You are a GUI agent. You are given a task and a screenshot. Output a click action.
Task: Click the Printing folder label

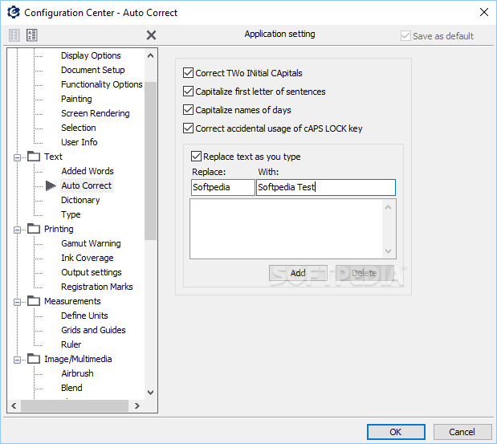[x=59, y=229]
